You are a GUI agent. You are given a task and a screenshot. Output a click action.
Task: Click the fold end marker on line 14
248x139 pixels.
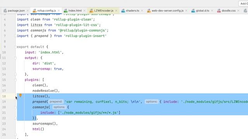tap(15, 74)
